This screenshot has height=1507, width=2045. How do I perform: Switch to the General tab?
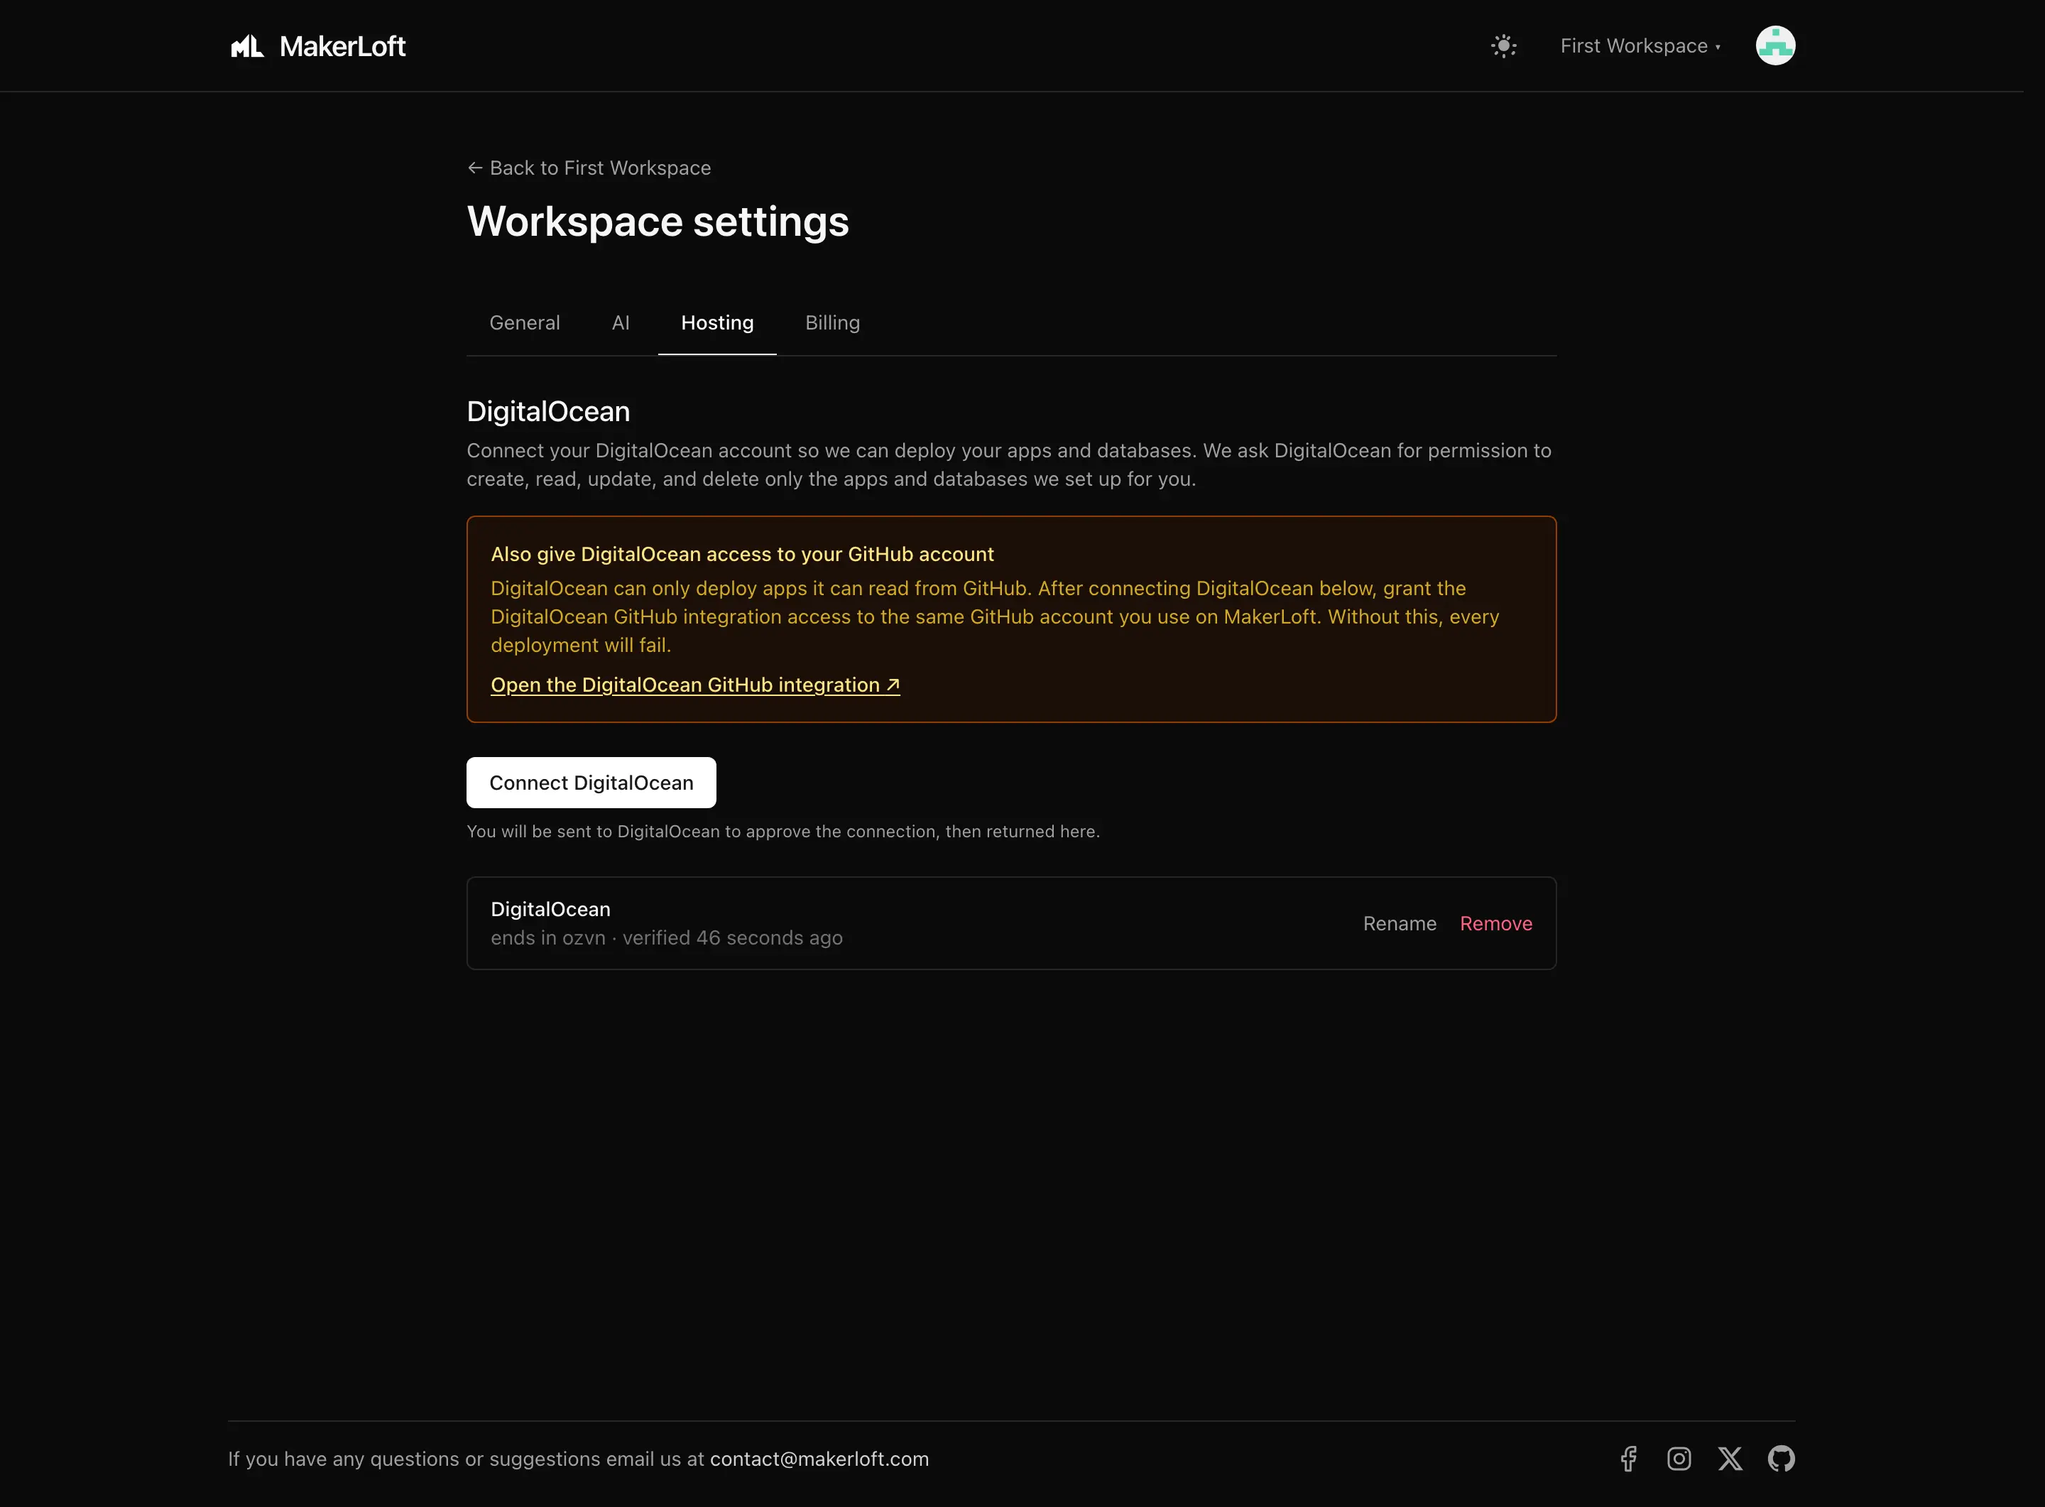525,323
